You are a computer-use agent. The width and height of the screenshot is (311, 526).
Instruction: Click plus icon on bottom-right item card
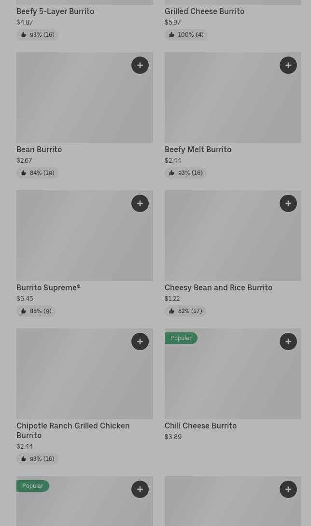pos(288,489)
